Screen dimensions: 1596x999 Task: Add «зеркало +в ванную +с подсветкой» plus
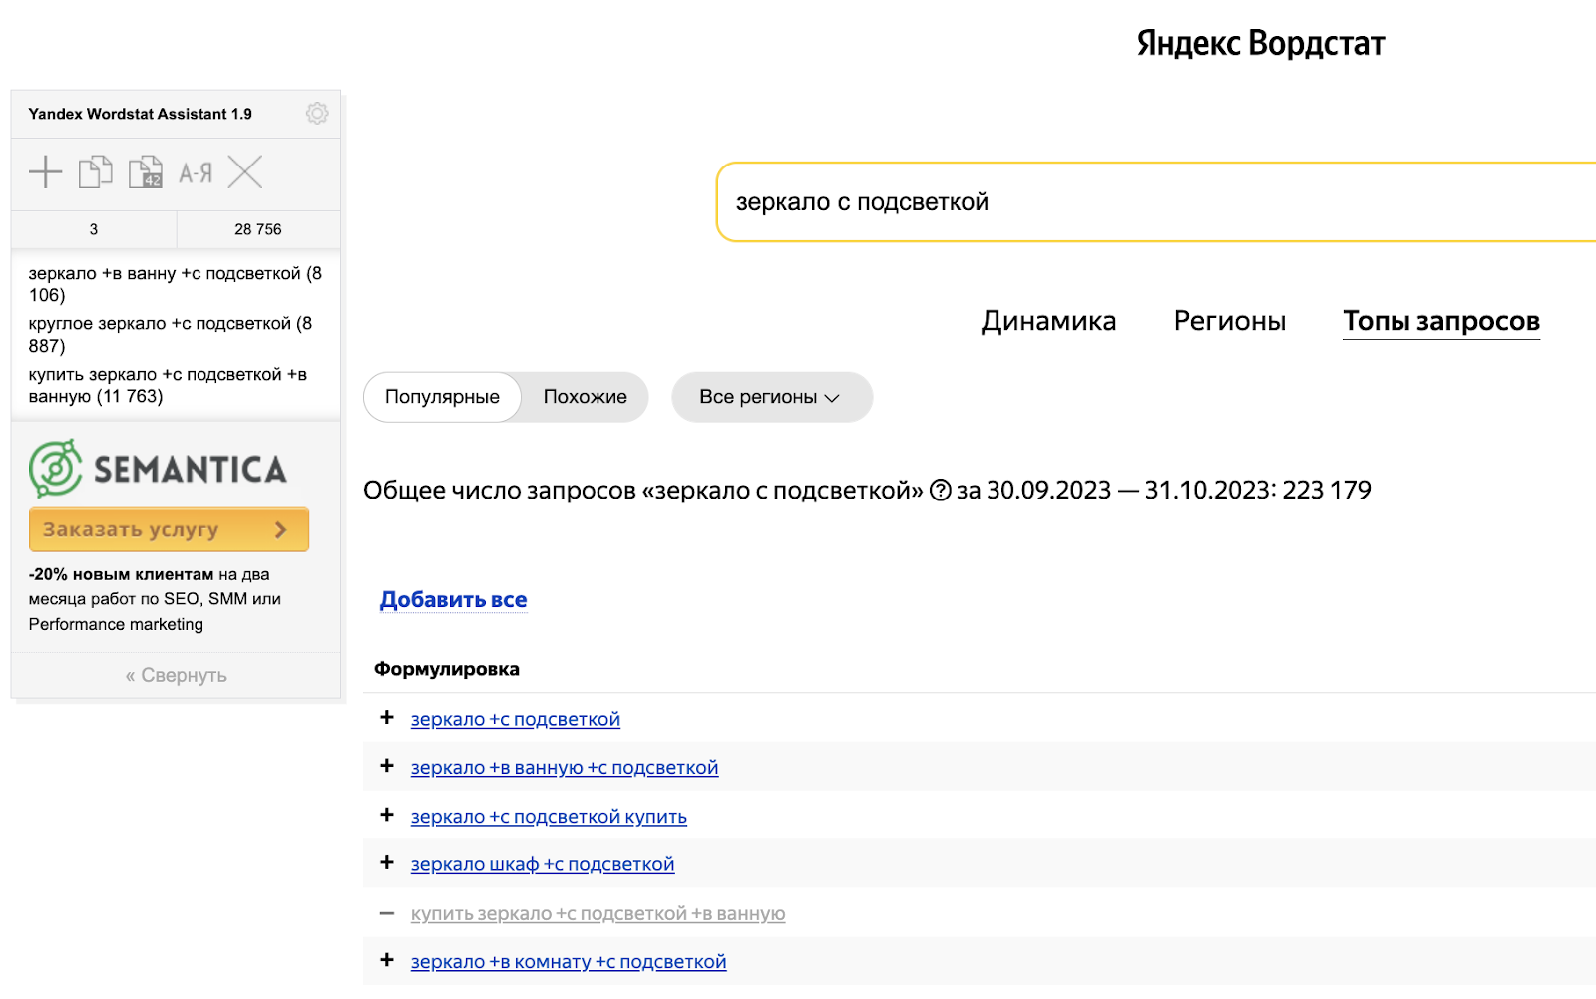[387, 766]
